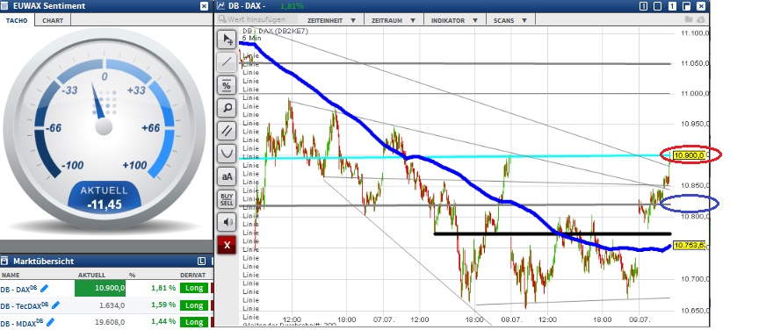Select the cursor pointer tool in chart toolbar
Screen dimensions: 766x330
click(x=227, y=39)
